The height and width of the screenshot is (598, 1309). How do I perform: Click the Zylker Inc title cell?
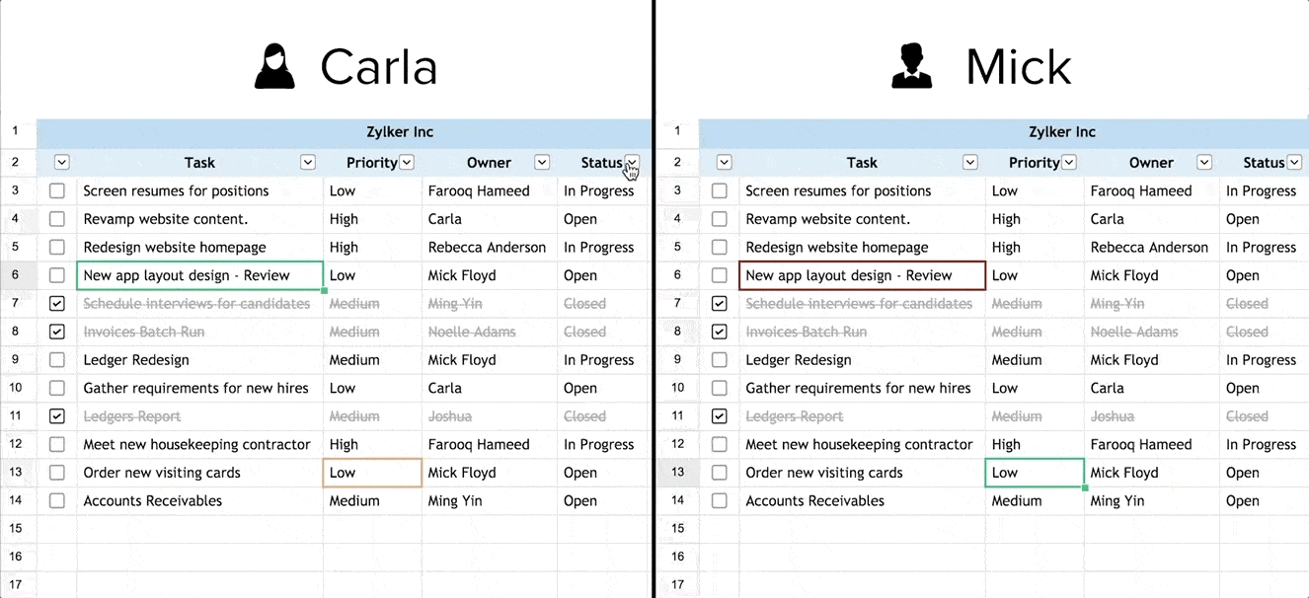(399, 131)
